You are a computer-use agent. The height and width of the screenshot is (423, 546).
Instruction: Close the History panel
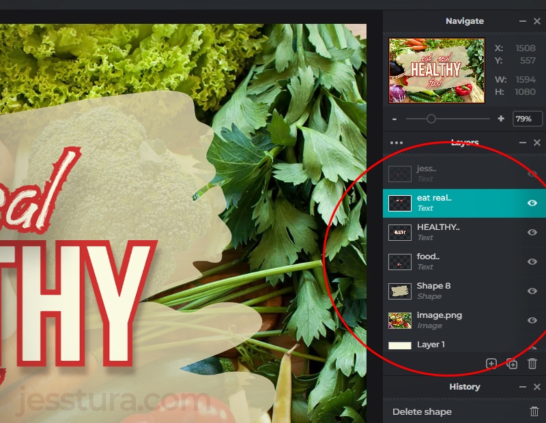537,387
